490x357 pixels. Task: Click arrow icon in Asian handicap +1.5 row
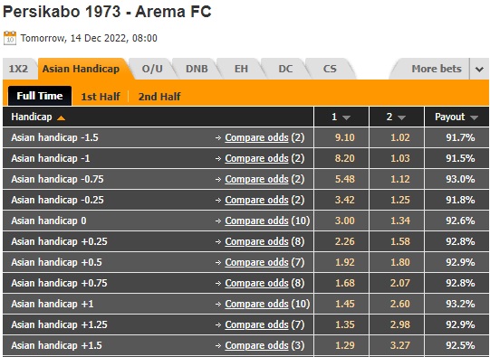pos(218,345)
